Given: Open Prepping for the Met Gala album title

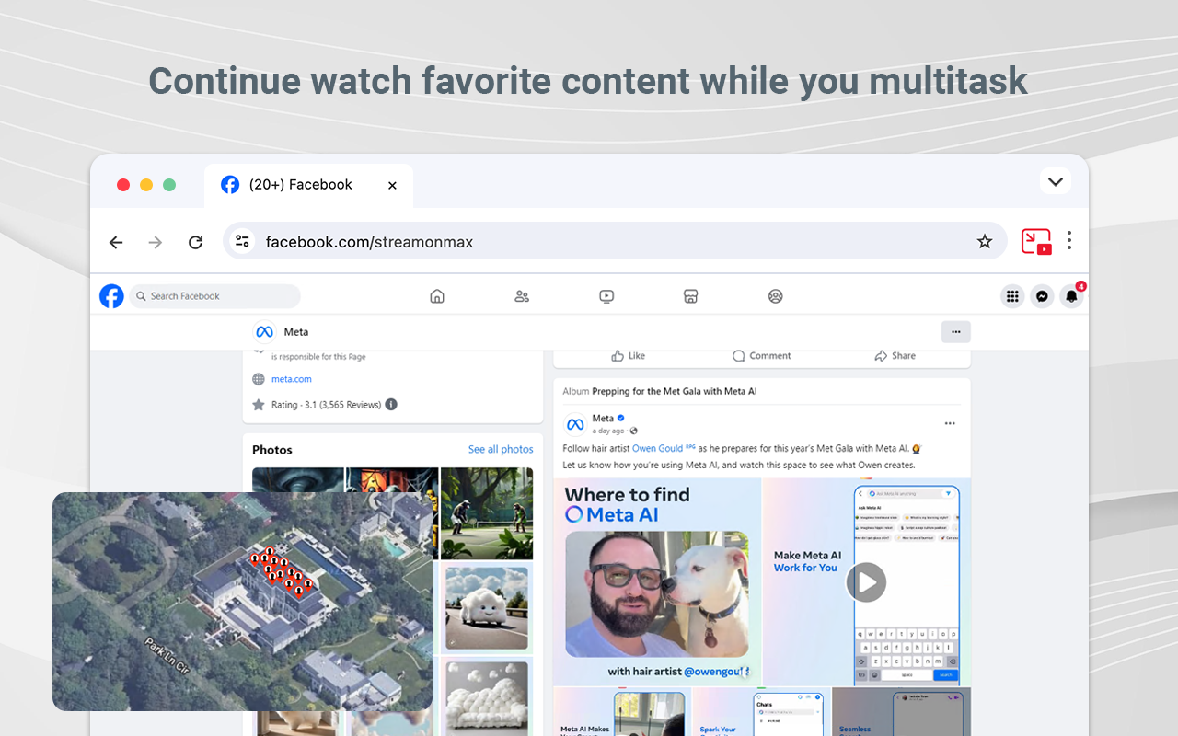Looking at the screenshot, I should [675, 391].
